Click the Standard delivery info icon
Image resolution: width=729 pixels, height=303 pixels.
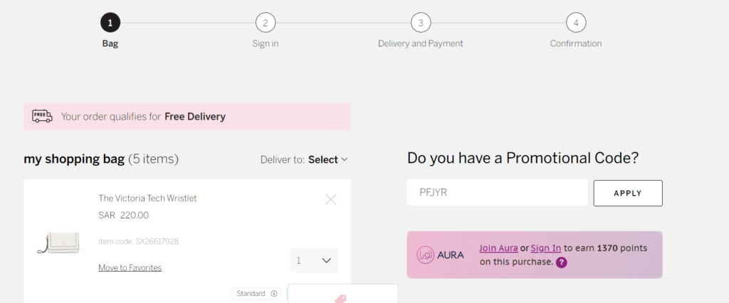274,294
